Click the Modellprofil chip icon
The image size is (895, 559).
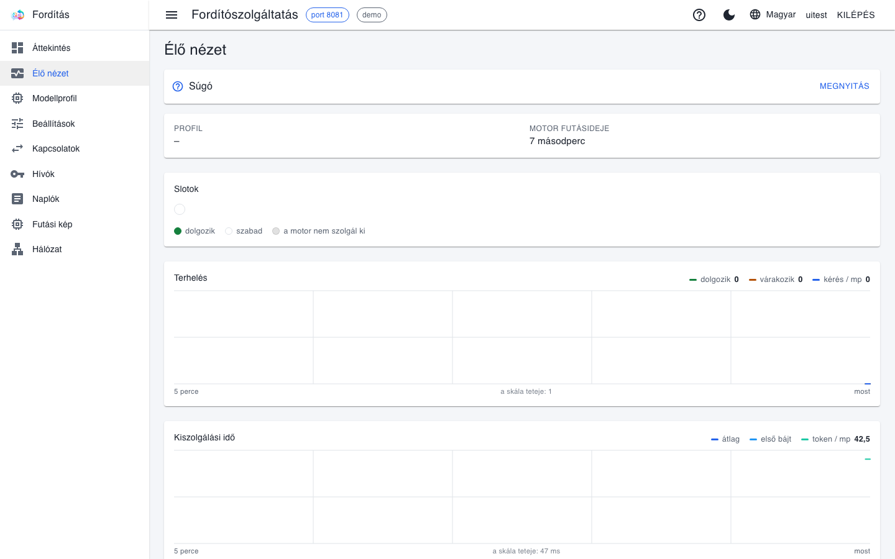point(17,98)
